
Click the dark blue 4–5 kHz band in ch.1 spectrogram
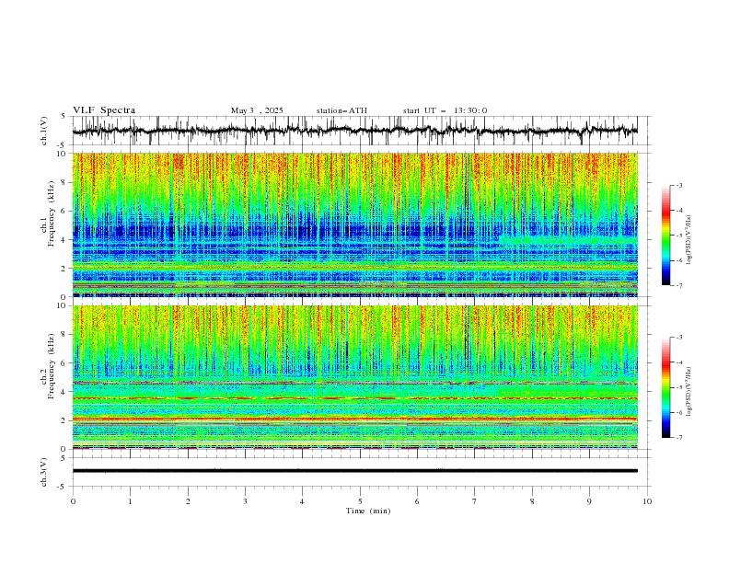coord(354,229)
